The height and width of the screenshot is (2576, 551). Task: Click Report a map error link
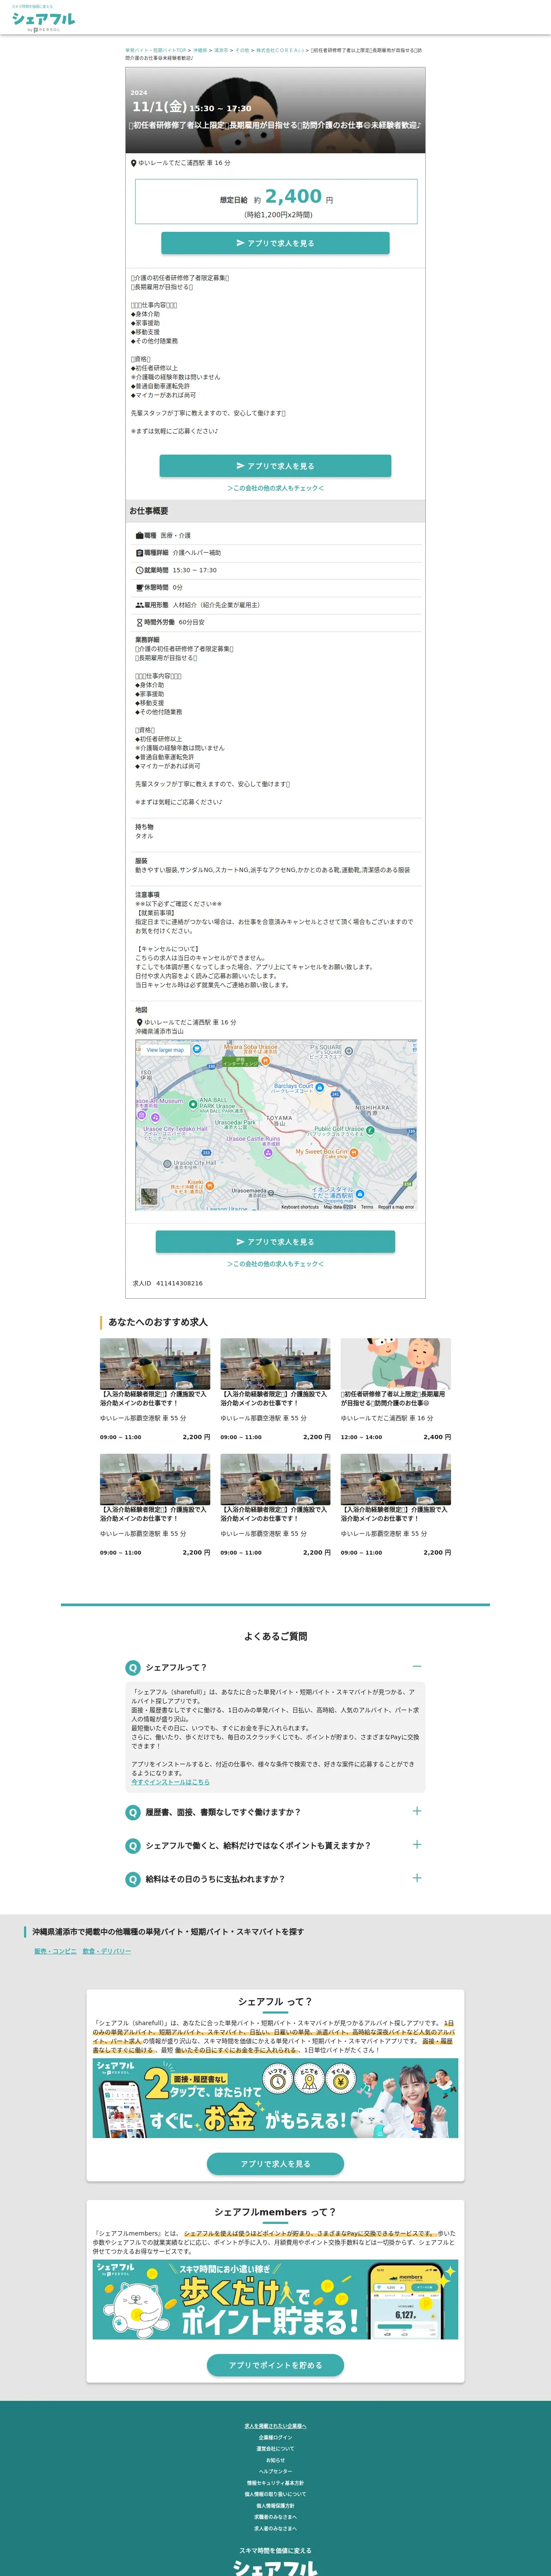point(396,1207)
